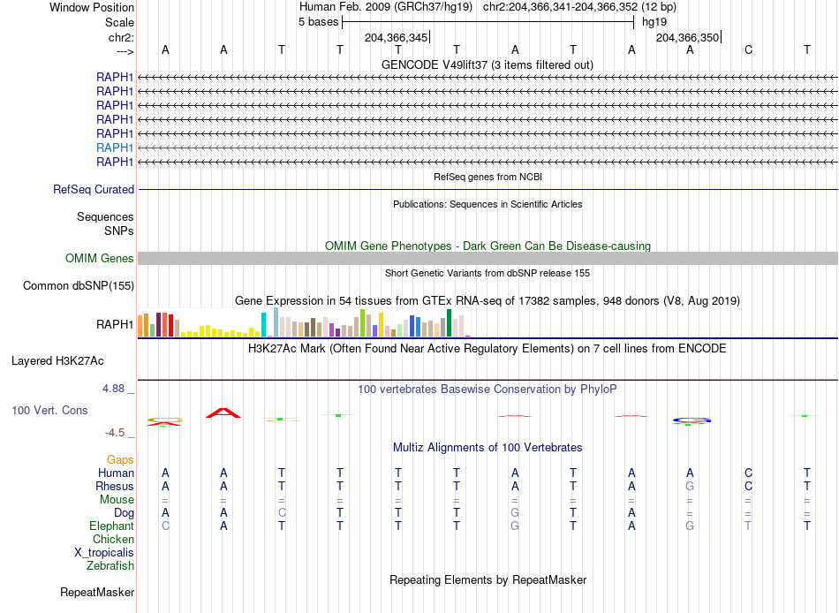This screenshot has width=839, height=613.
Task: Click the 100 Vert. Cons track label
Action: pyautogui.click(x=49, y=411)
